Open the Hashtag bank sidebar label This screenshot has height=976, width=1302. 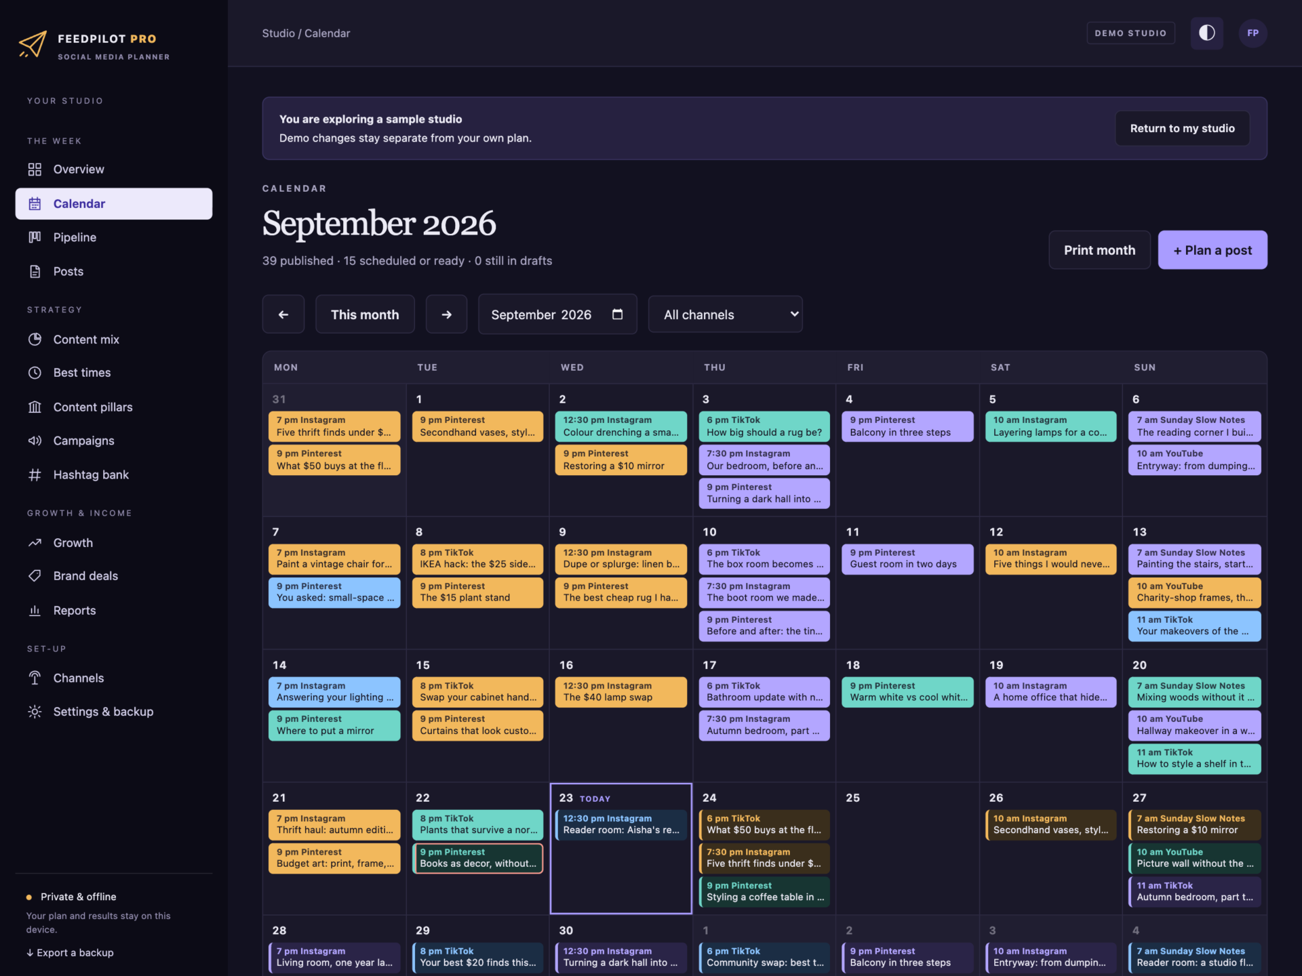(x=91, y=474)
